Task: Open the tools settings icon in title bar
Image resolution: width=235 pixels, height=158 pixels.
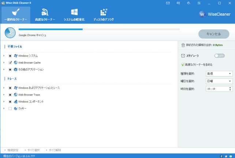Action: point(189,3)
